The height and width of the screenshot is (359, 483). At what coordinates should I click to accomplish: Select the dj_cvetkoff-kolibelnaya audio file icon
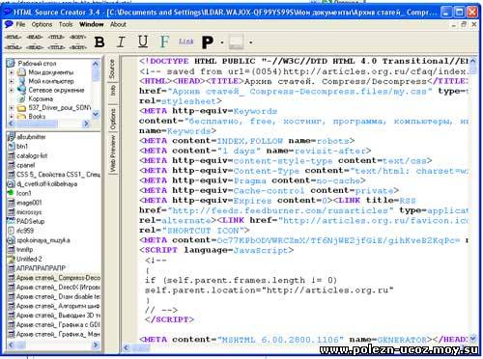12,184
